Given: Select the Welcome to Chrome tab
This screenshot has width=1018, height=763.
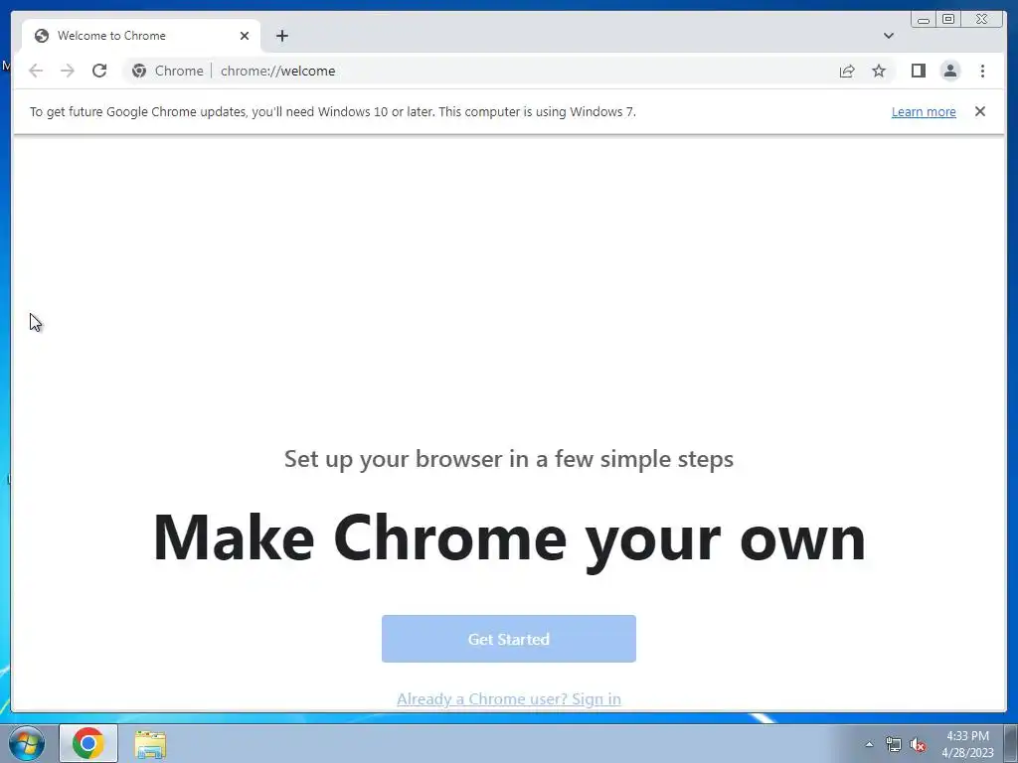Looking at the screenshot, I should pos(141,36).
